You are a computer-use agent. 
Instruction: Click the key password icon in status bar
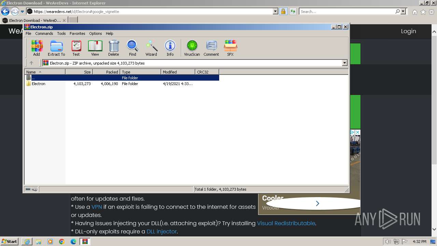click(34, 189)
